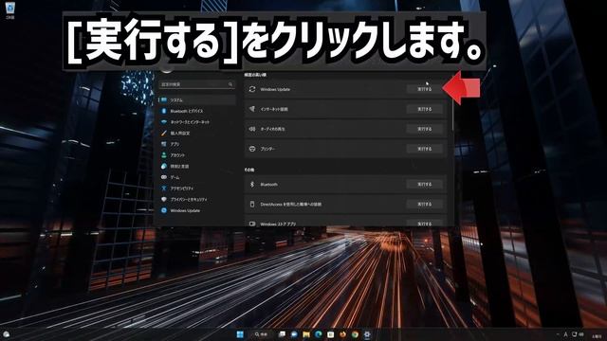
Task: Open the Microsoft Store taskbar icon
Action: click(x=330, y=334)
